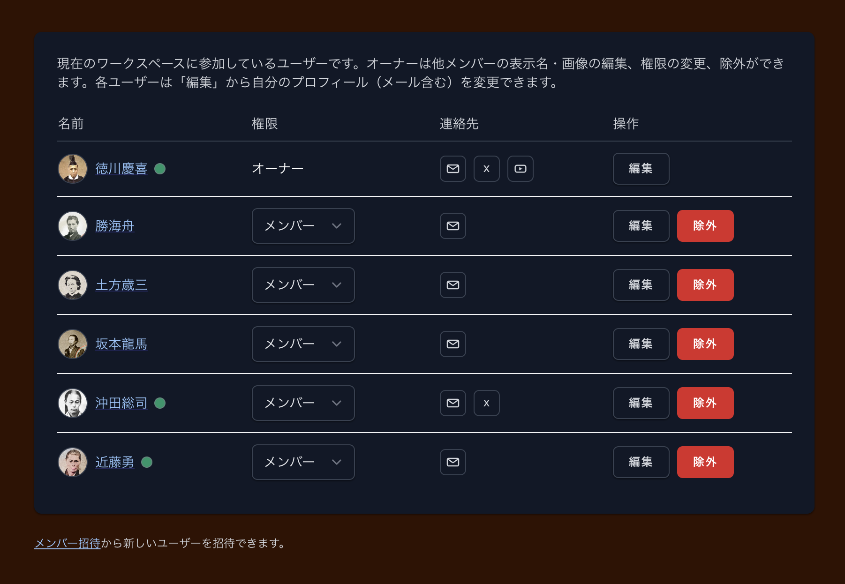The width and height of the screenshot is (845, 584).
Task: Open the X contact icon for 沖田総司
Action: click(486, 403)
